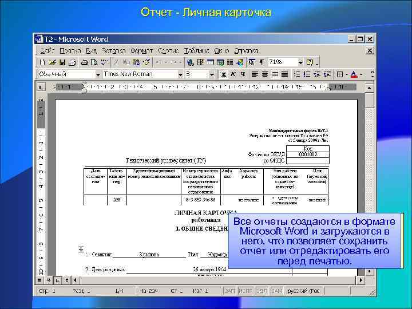
Task: Click the indent marker on the ruler
Action: point(84,87)
